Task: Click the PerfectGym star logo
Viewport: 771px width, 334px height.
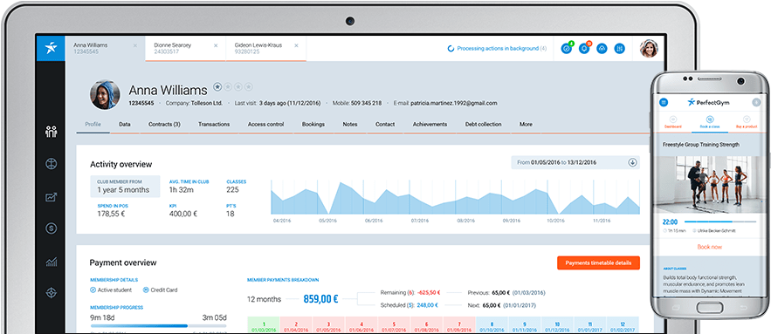Action: point(51,48)
